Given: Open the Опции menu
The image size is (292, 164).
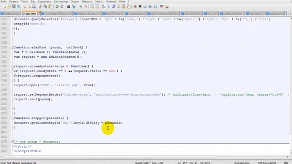Looking at the screenshot, I should point(74,1).
